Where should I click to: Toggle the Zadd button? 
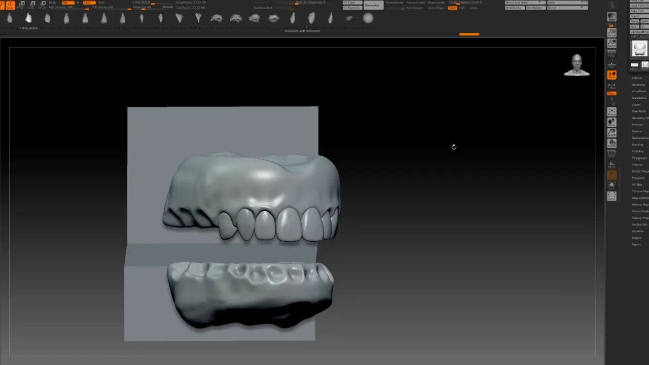pyautogui.click(x=89, y=3)
